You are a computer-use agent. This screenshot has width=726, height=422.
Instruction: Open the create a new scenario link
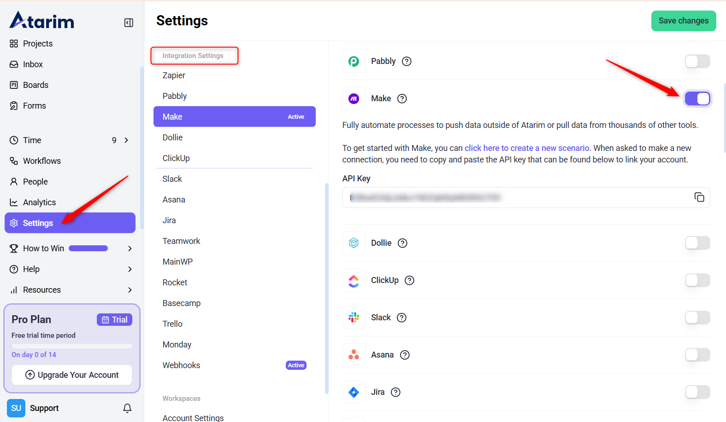[x=526, y=148]
